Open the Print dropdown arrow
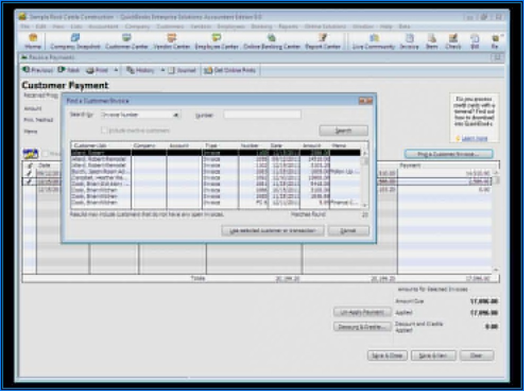 (116, 70)
